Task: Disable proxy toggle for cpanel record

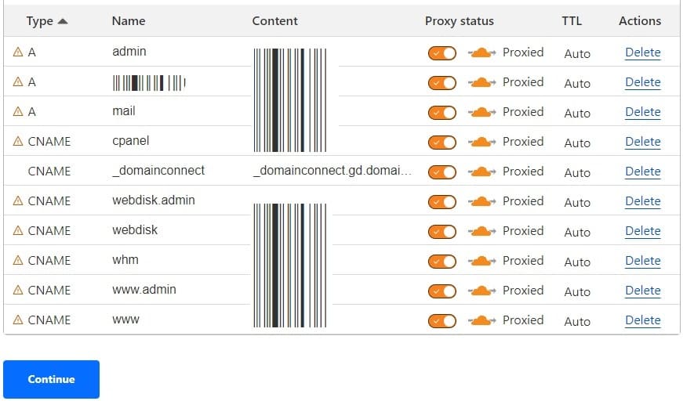Action: (x=442, y=143)
